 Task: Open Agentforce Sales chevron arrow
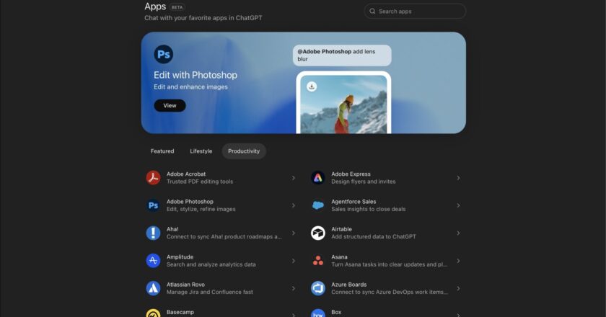458,205
